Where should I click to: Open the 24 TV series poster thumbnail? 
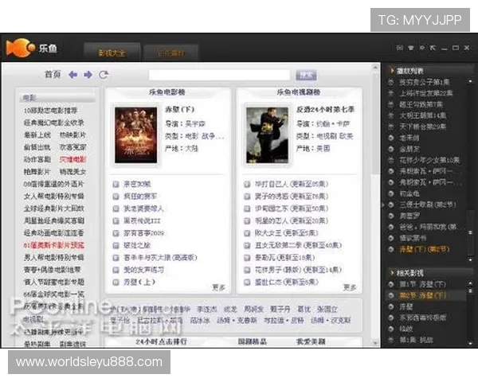tap(267, 135)
